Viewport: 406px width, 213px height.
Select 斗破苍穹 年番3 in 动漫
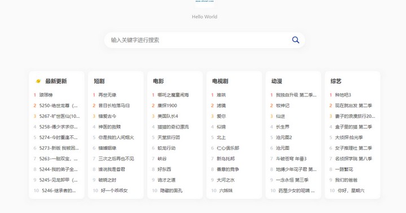tap(292, 159)
